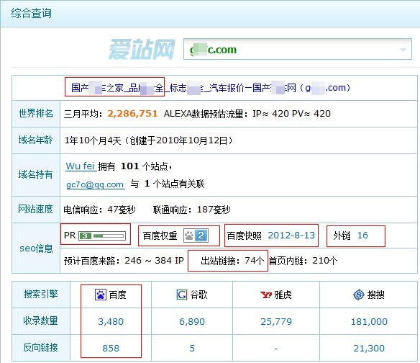Open the Wu fei domain holder link

(81, 166)
